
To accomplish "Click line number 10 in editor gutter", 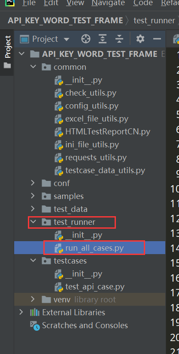I will pyautogui.click(x=175, y=189).
